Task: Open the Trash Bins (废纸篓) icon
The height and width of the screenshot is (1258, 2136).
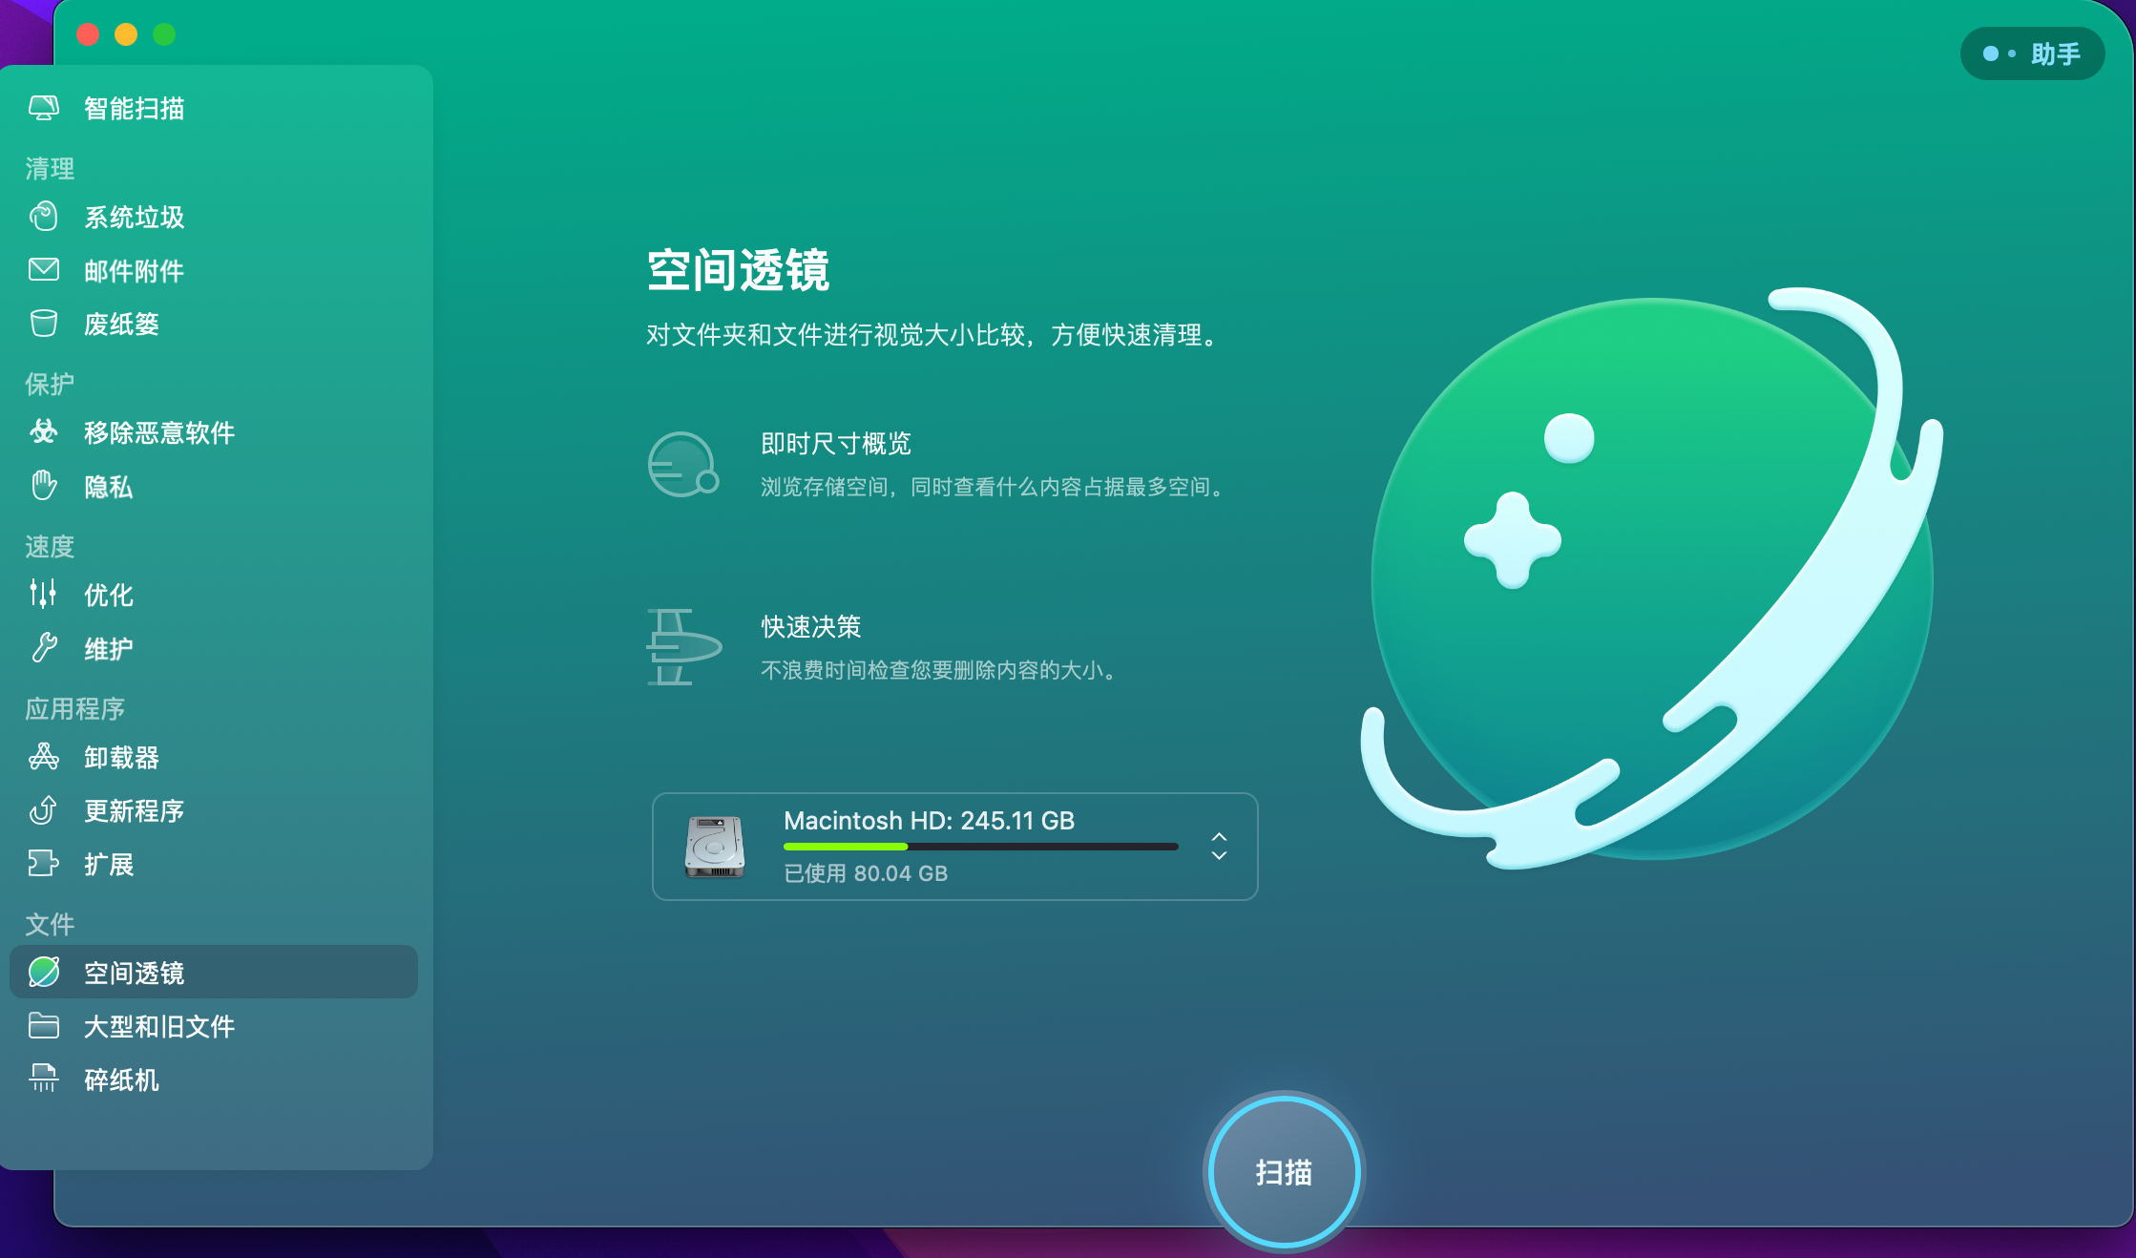Action: tap(44, 324)
